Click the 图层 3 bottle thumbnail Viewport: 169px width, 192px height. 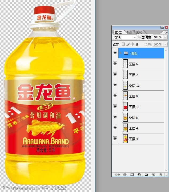(125, 139)
